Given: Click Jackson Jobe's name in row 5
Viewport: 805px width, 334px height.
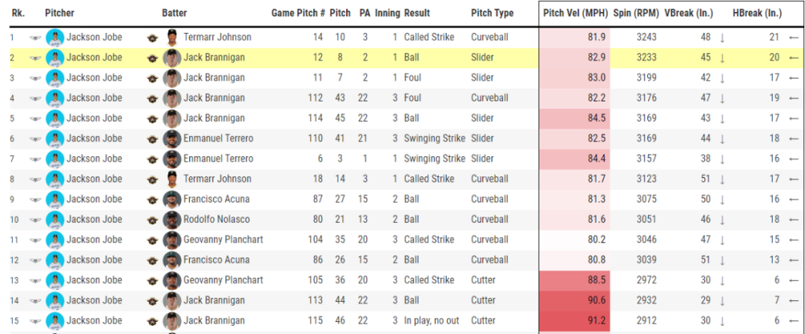Looking at the screenshot, I should tap(94, 118).
